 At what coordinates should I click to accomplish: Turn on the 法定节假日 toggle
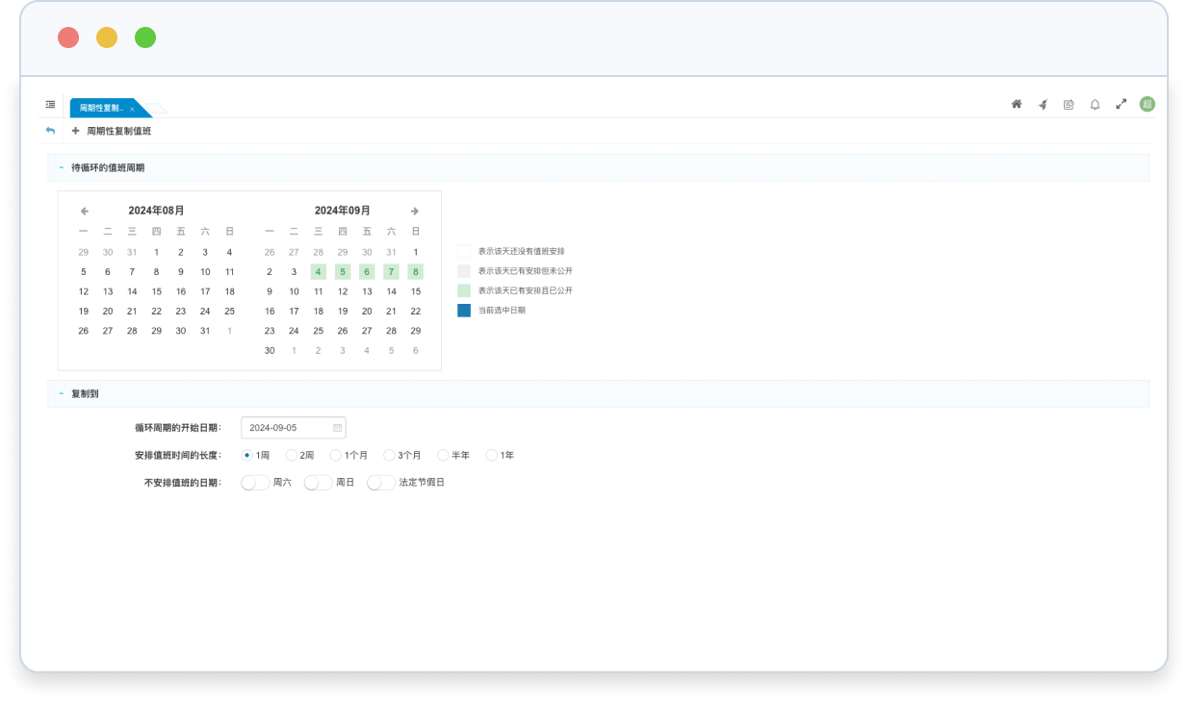(381, 483)
